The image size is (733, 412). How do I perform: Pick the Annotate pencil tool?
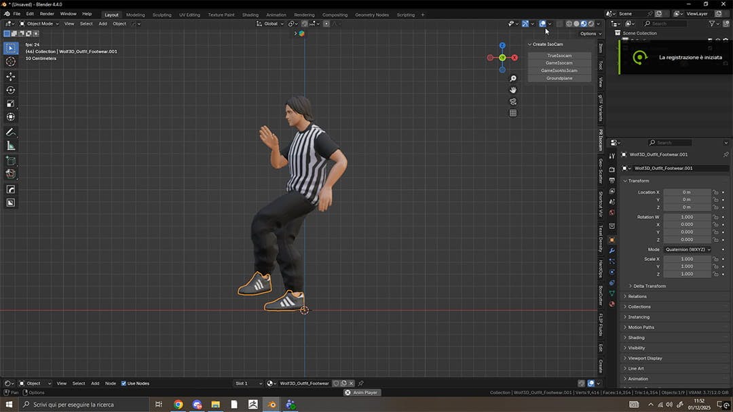pos(11,132)
